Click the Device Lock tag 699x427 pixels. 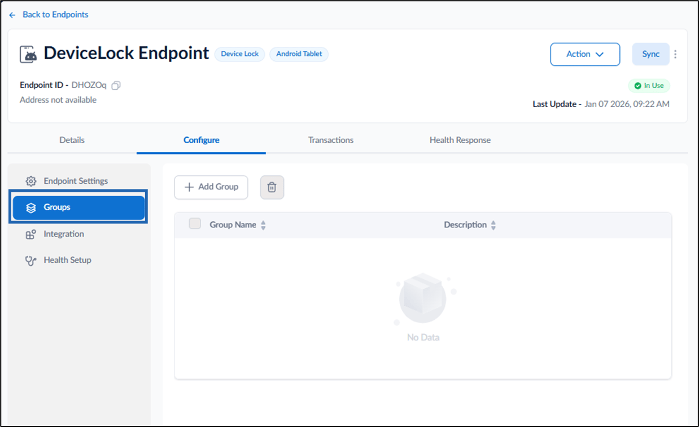point(239,54)
